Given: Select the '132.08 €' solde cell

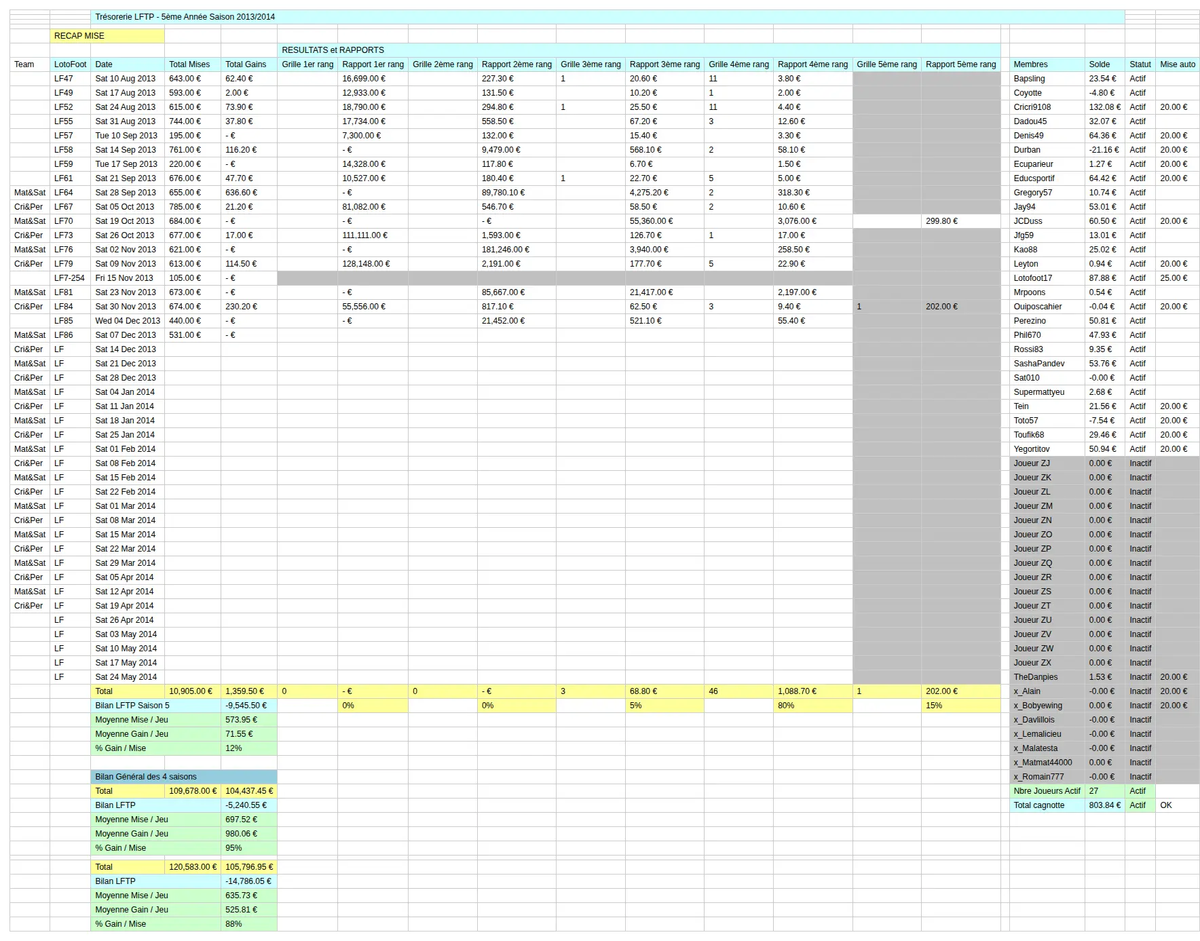Looking at the screenshot, I should coord(1104,107).
